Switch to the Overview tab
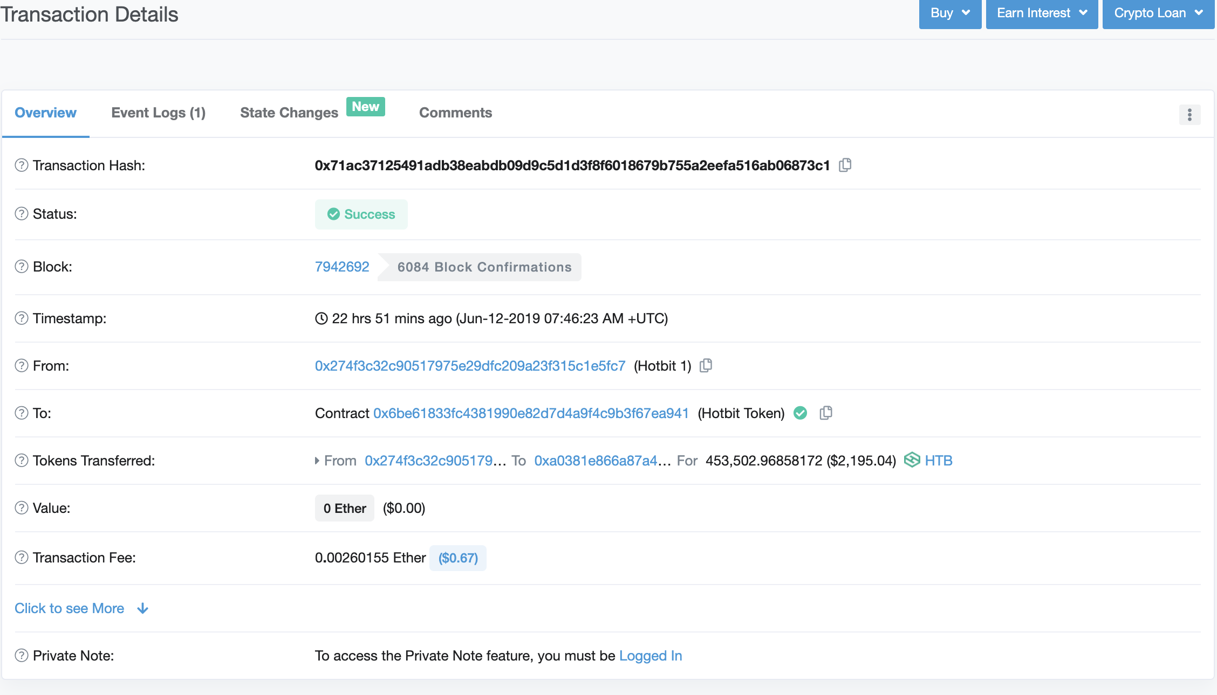Viewport: 1217px width, 695px height. click(x=45, y=113)
